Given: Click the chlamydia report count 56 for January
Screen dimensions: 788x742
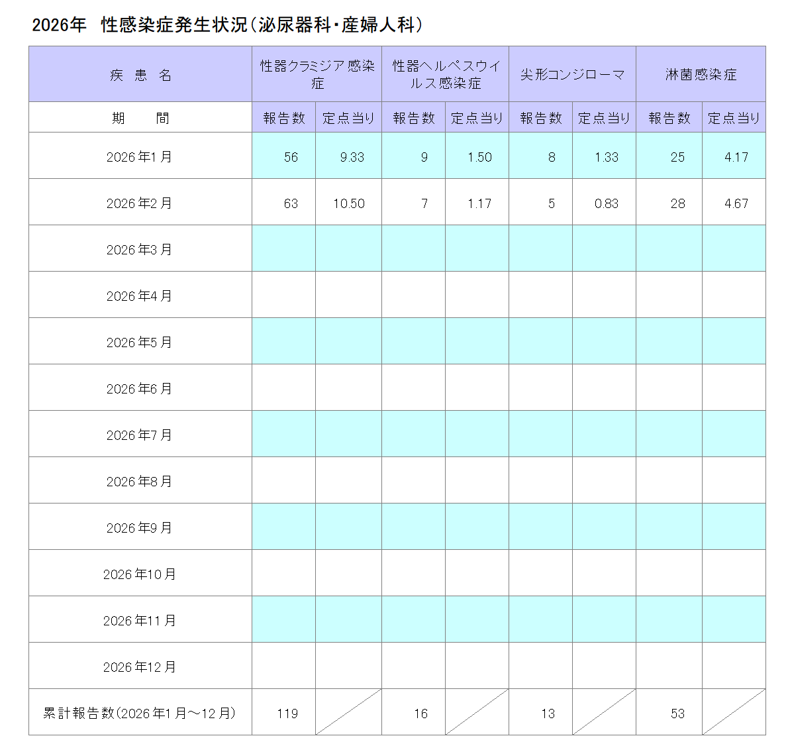Looking at the screenshot, I should click(x=283, y=157).
